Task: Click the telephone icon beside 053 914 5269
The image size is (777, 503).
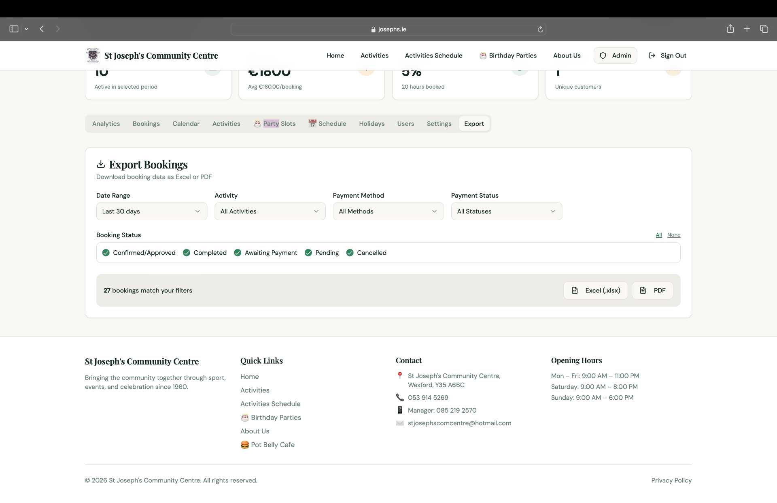Action: pos(400,397)
